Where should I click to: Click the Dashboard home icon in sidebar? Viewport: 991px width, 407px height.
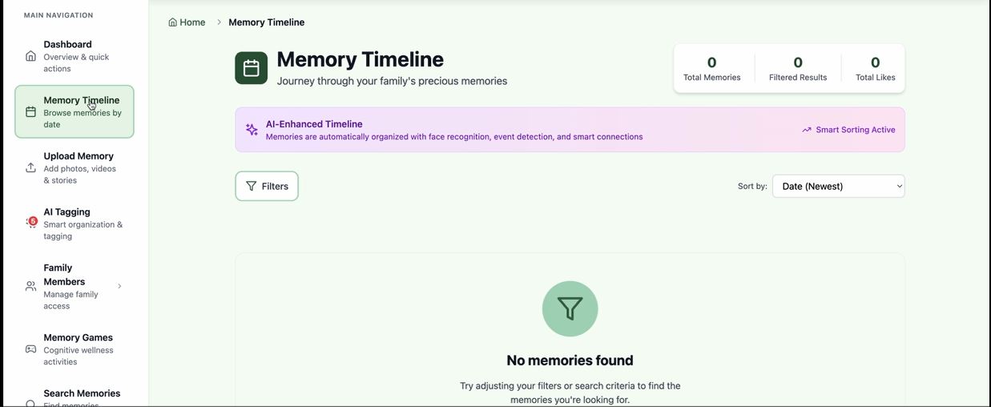(x=30, y=56)
